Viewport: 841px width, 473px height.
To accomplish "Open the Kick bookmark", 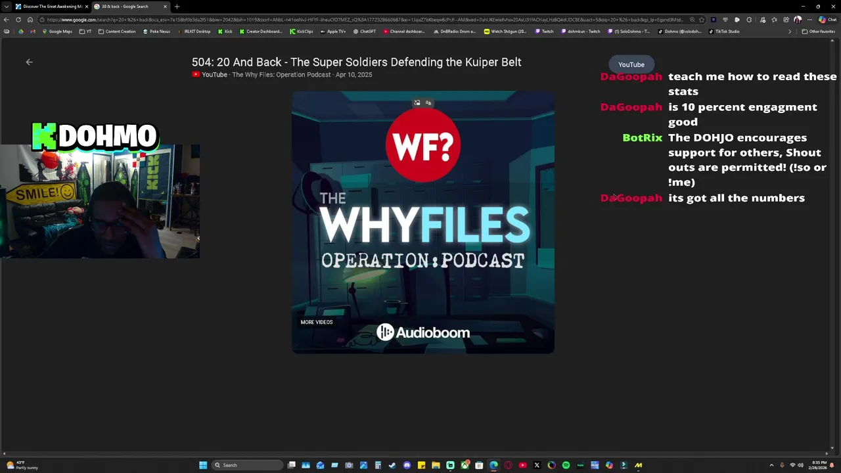I will point(225,32).
